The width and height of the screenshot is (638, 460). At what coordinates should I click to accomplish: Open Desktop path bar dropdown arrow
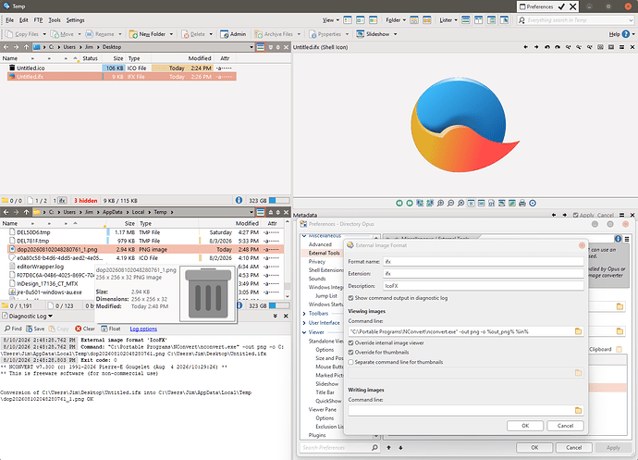(x=252, y=47)
